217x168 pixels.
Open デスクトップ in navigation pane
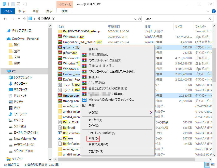pyautogui.click(x=21, y=90)
